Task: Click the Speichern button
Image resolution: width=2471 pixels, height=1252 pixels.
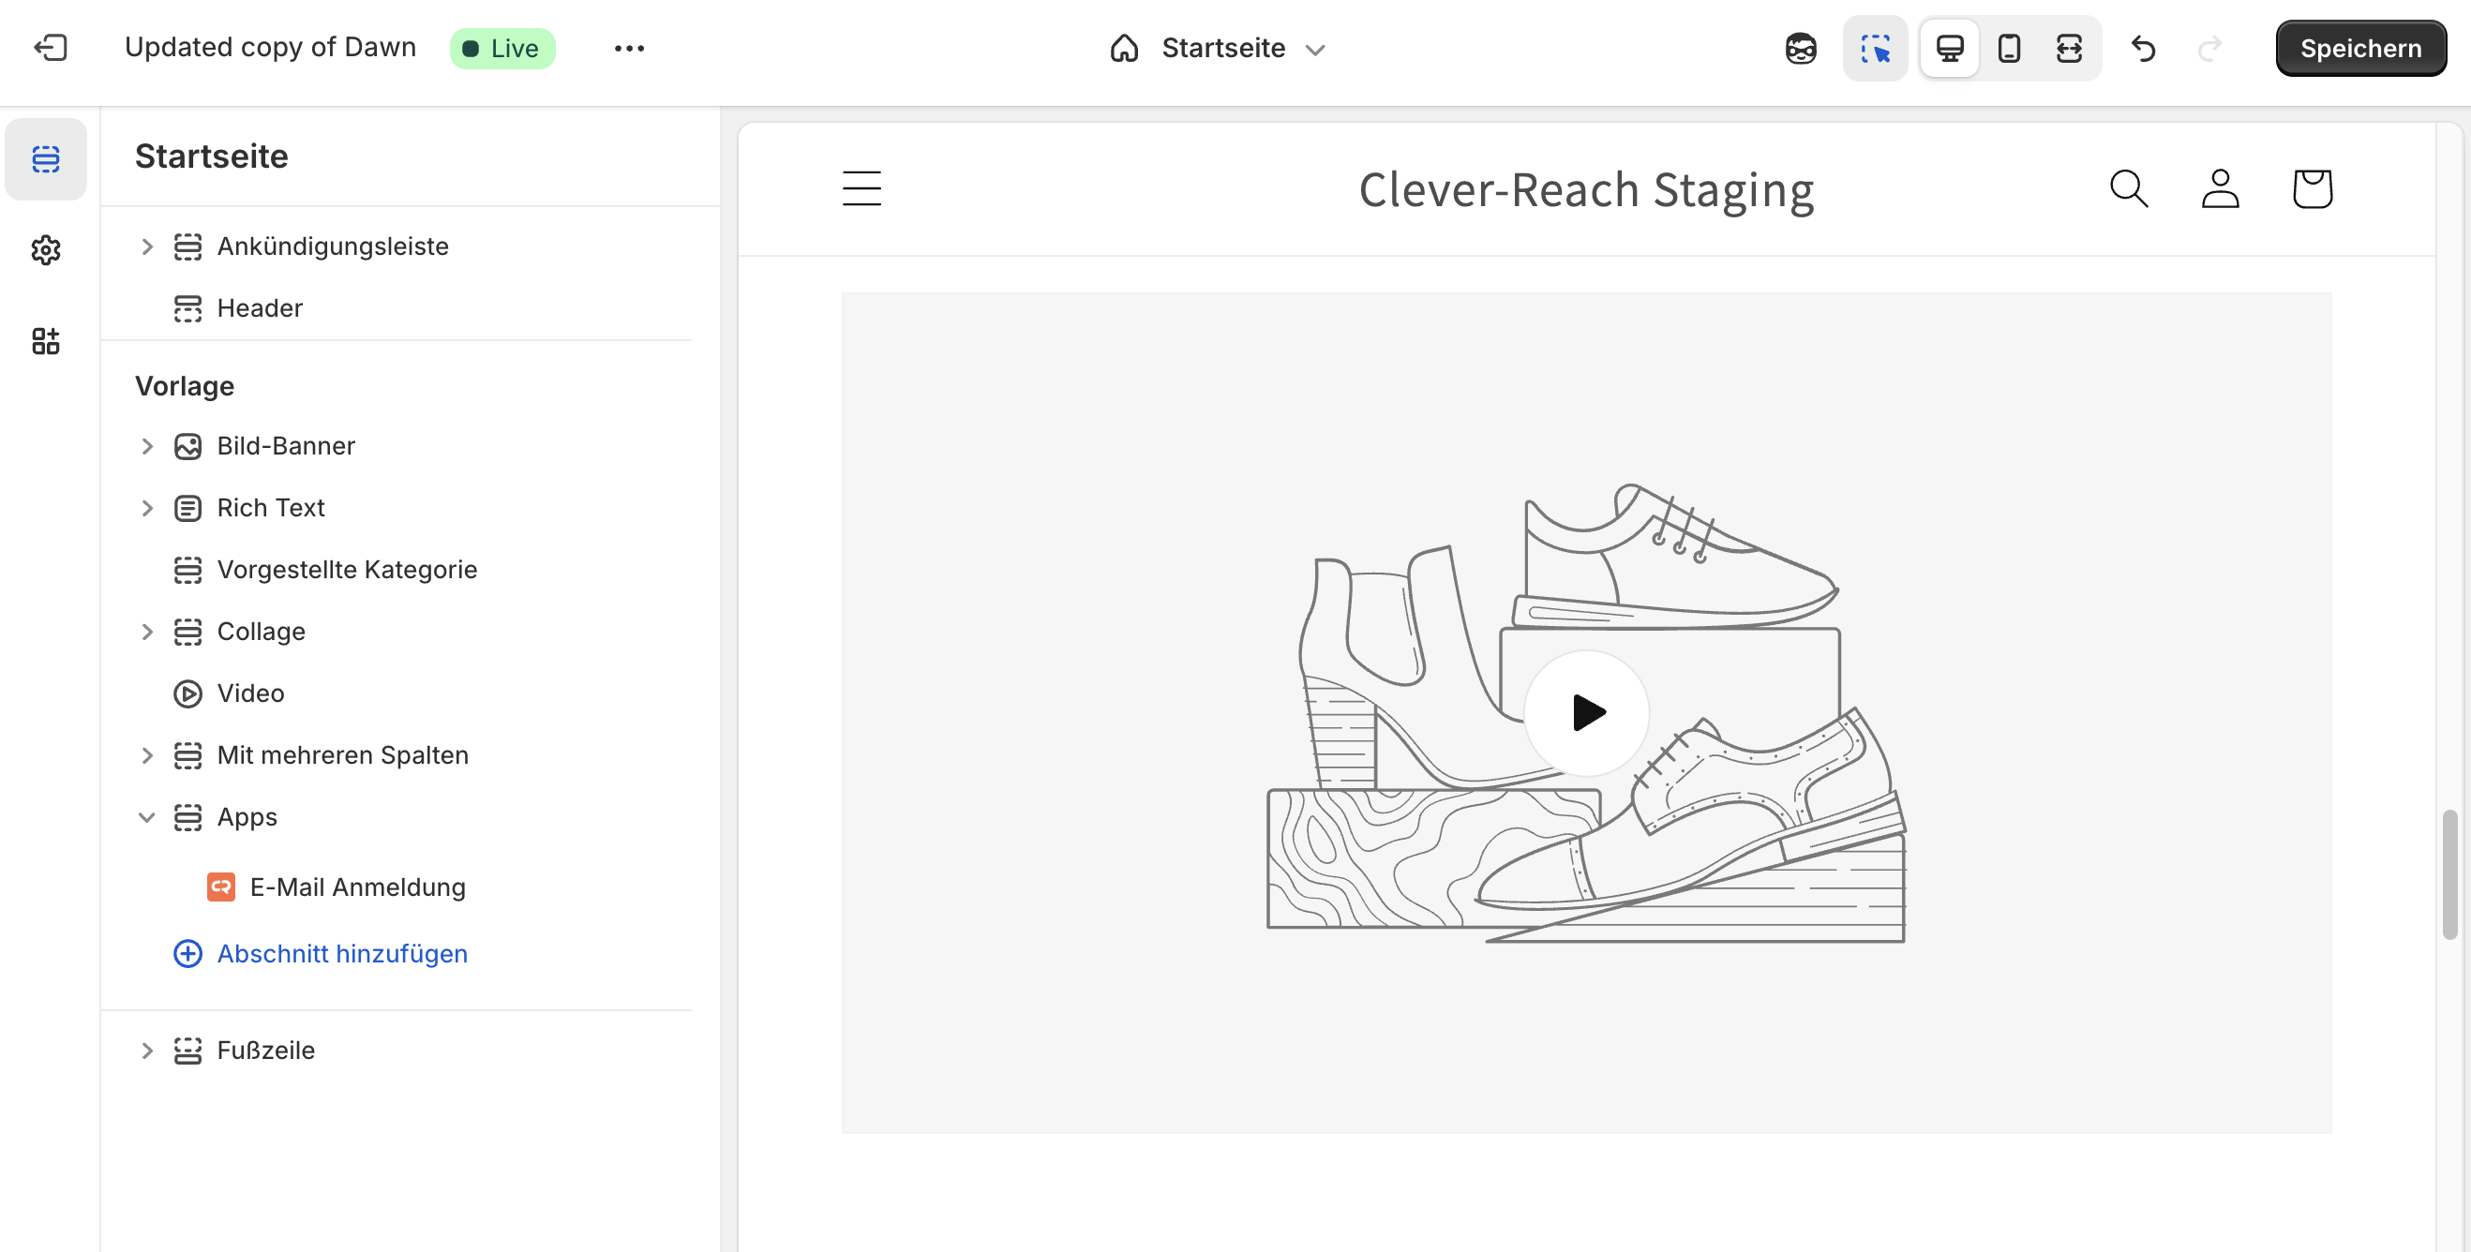Action: click(2360, 48)
